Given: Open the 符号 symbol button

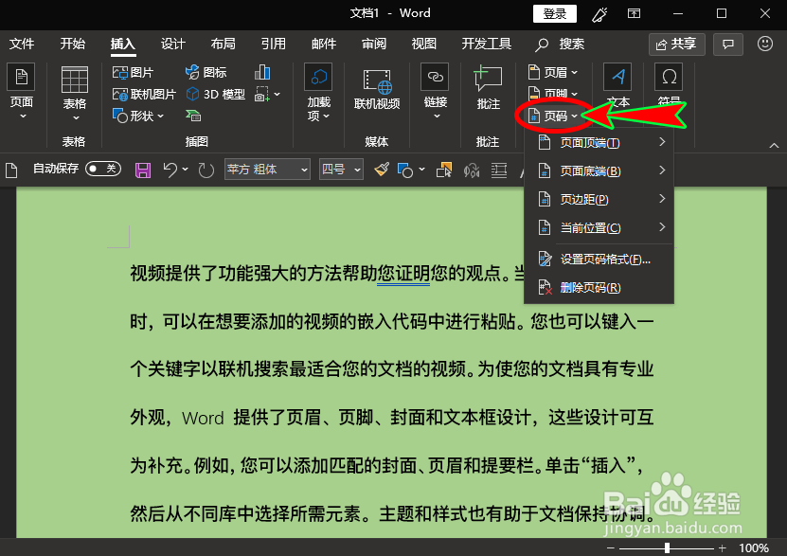Looking at the screenshot, I should 669,85.
